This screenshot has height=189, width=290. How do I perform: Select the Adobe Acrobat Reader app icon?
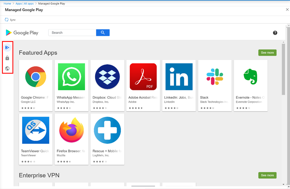click(143, 77)
